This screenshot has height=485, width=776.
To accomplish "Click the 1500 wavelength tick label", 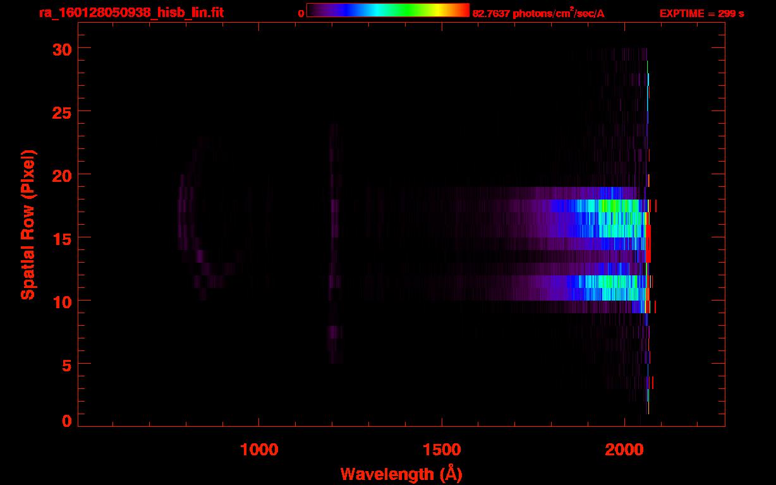I will tap(442, 450).
